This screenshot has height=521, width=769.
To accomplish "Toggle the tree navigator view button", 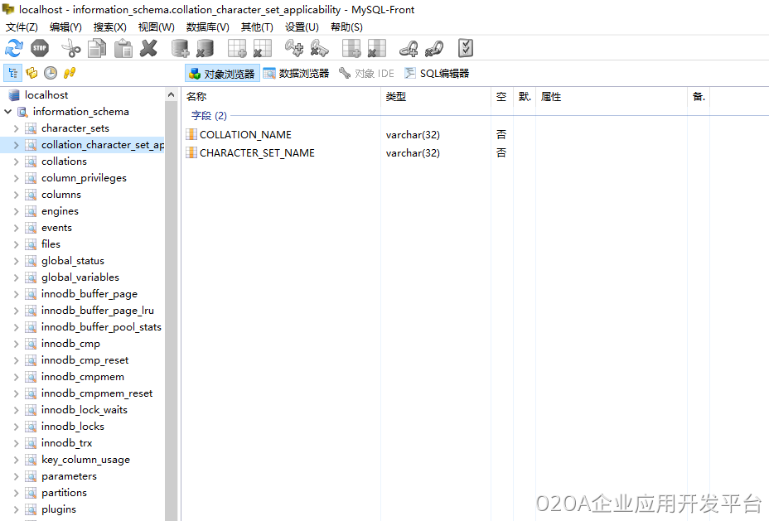I will [x=13, y=73].
